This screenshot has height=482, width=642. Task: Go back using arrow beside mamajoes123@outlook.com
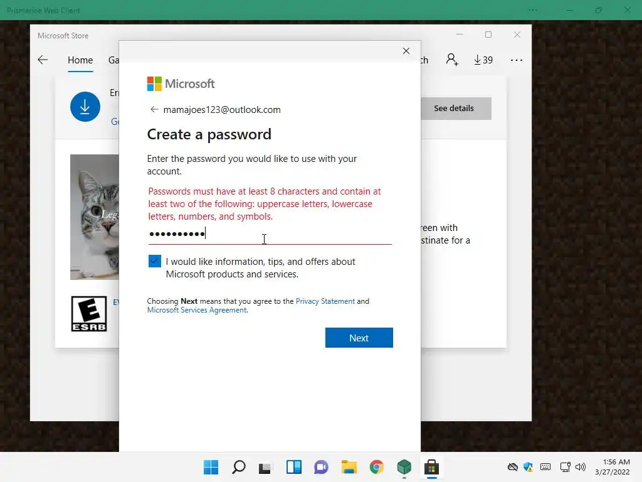pos(154,109)
